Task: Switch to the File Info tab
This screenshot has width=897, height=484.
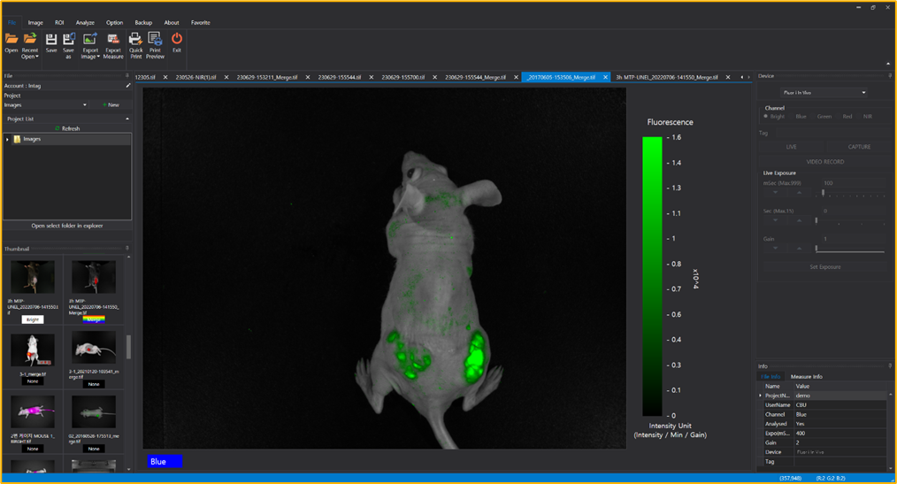Action: [770, 376]
